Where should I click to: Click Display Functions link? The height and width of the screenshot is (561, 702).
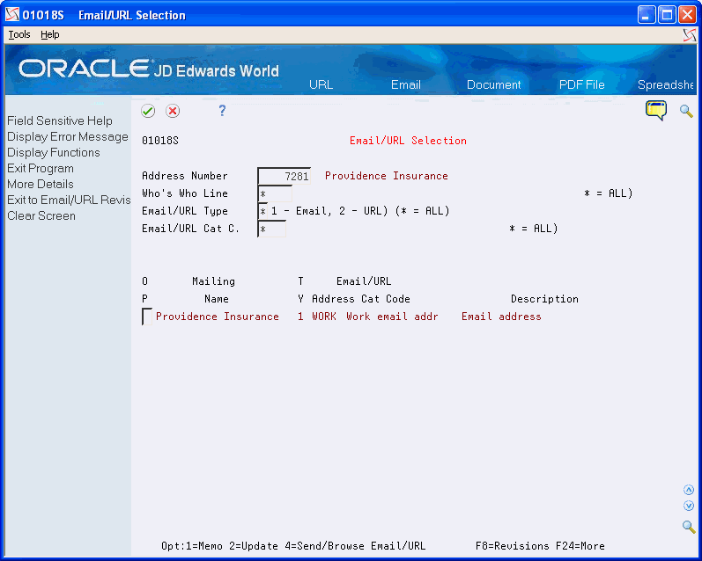click(x=53, y=152)
